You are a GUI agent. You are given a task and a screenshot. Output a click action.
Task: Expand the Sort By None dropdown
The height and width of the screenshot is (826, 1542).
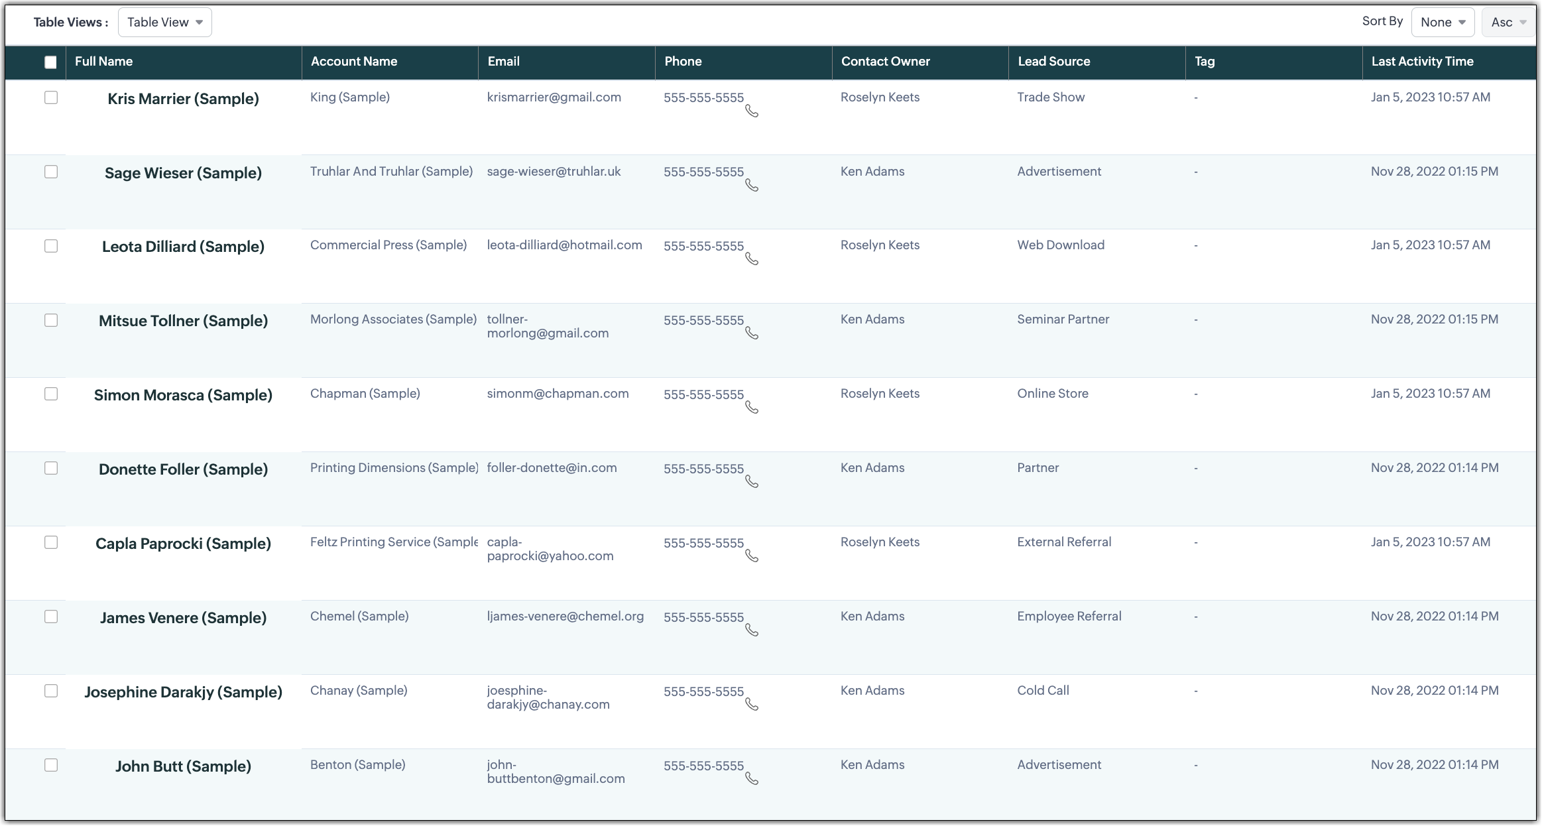pyautogui.click(x=1443, y=23)
